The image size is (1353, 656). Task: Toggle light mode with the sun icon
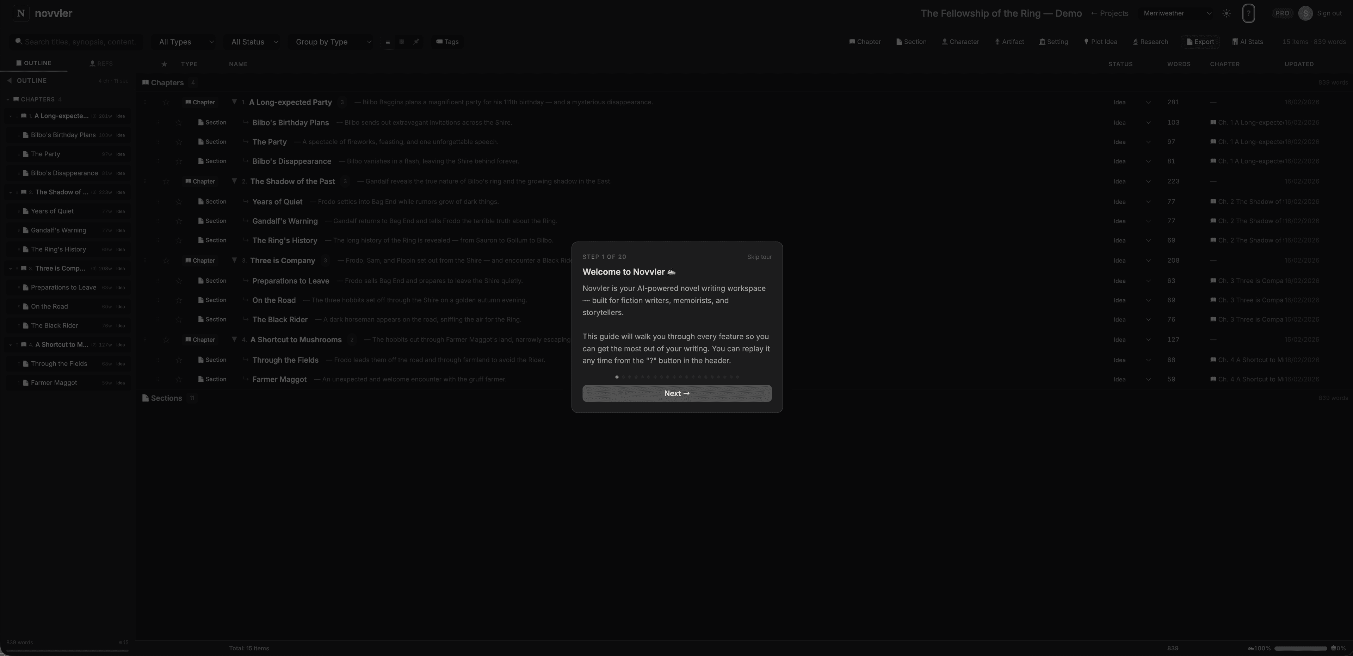1227,13
